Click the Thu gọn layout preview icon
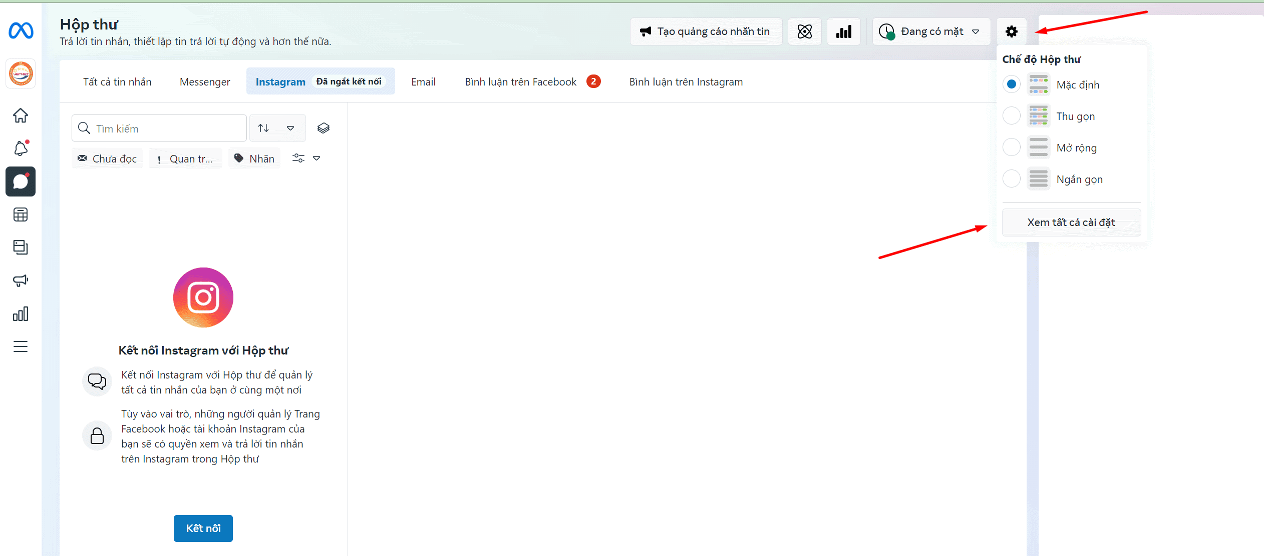1264x556 pixels. (x=1039, y=116)
